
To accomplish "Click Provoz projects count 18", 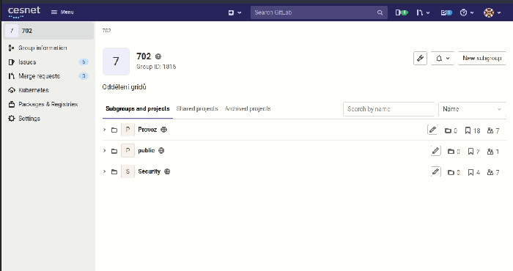I will (x=473, y=131).
